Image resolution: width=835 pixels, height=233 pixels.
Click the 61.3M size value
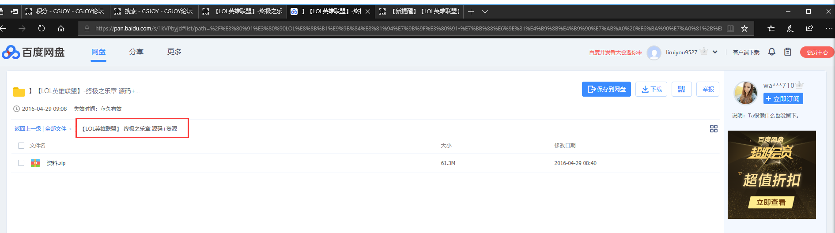click(x=448, y=163)
